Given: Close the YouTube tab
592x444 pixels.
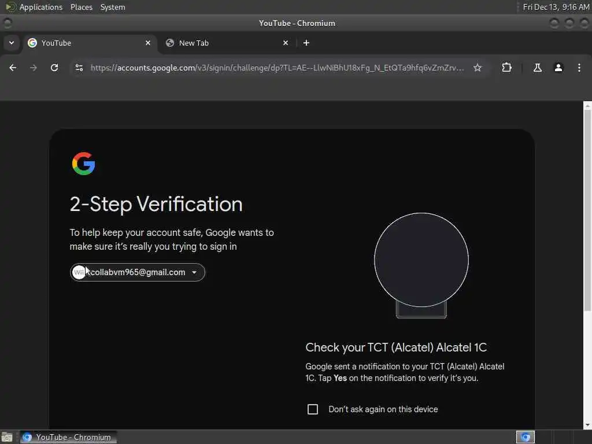Looking at the screenshot, I should tap(148, 43).
